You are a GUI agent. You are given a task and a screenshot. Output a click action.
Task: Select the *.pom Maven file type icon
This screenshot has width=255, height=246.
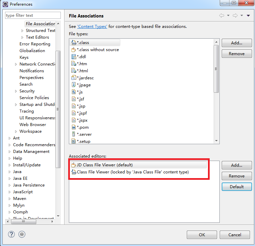74,127
